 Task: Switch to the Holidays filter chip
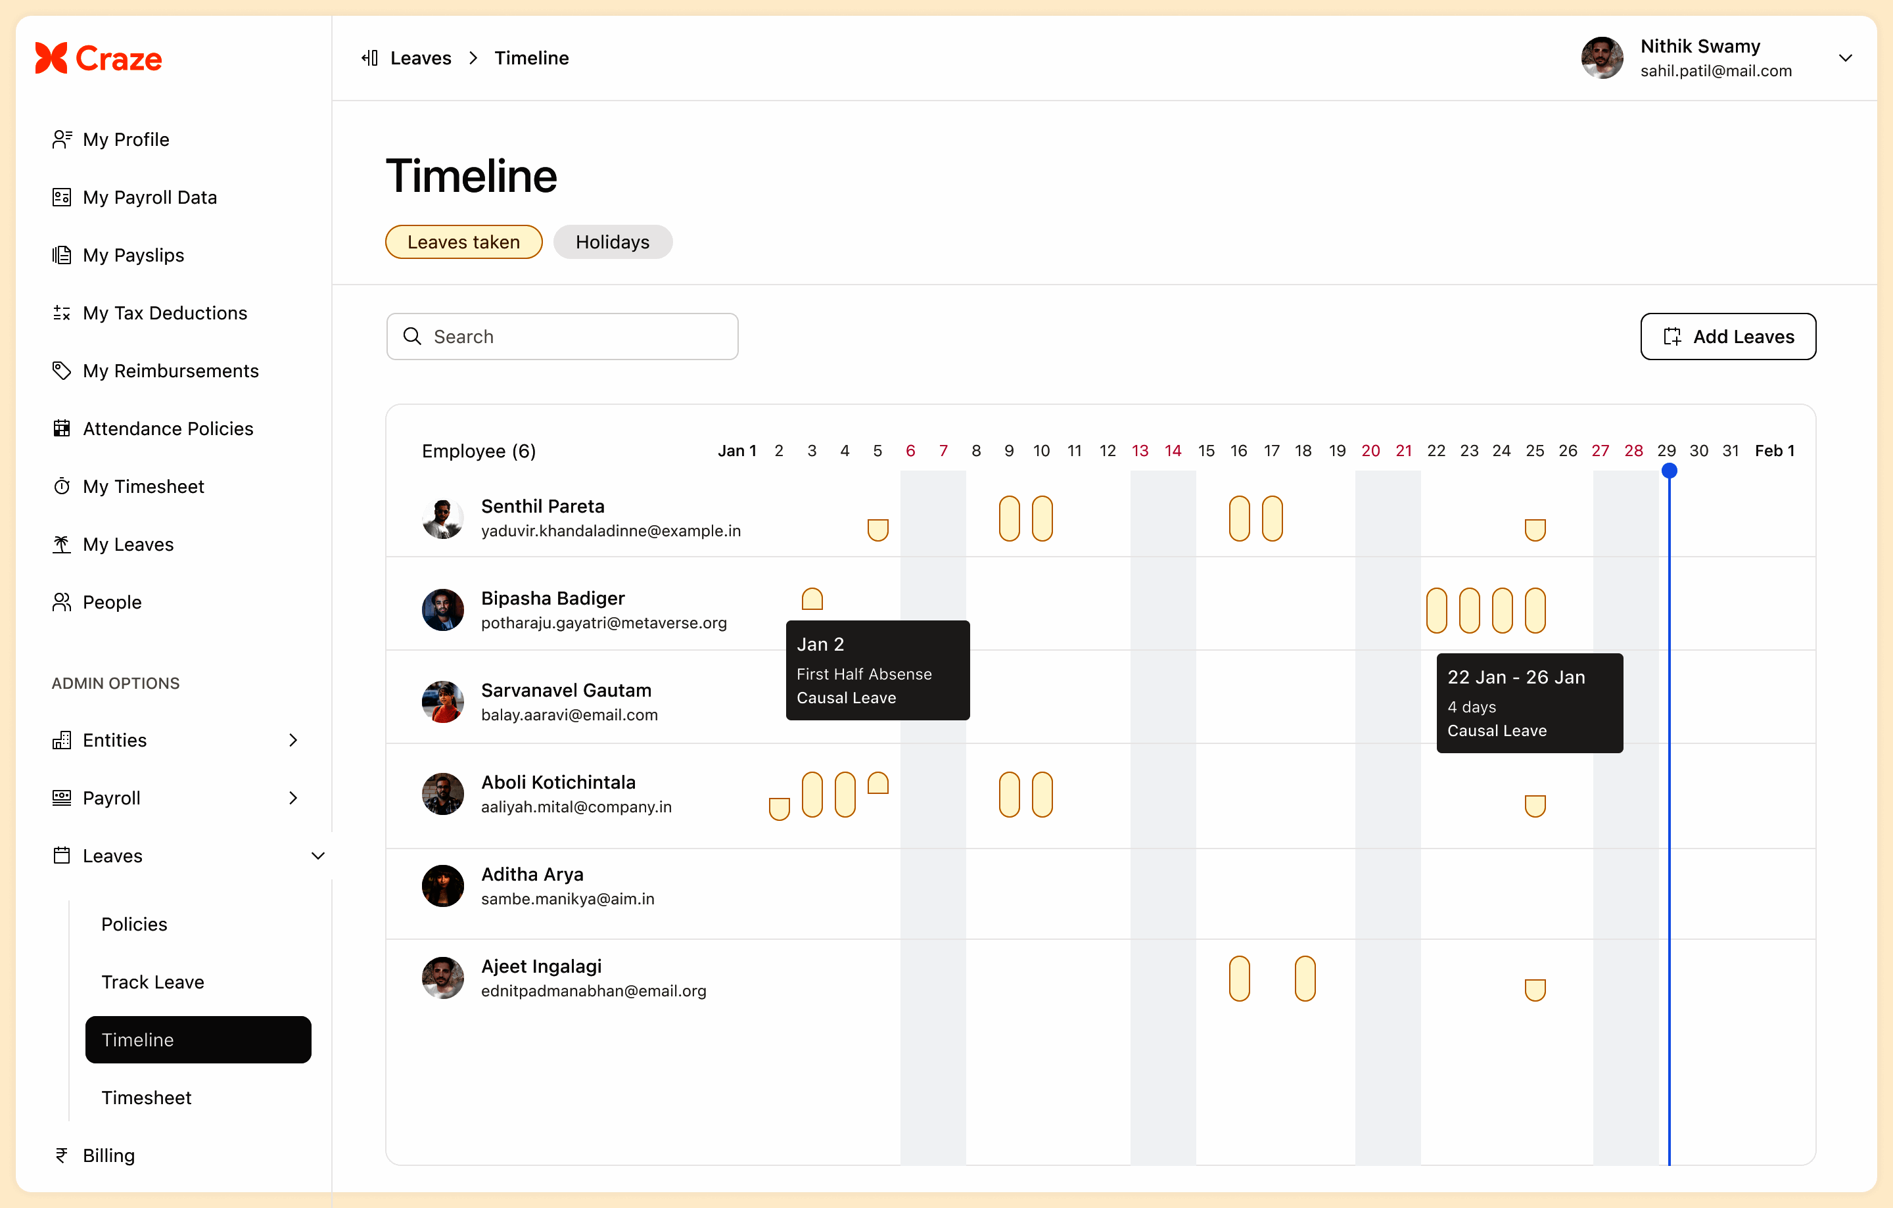[x=611, y=242]
